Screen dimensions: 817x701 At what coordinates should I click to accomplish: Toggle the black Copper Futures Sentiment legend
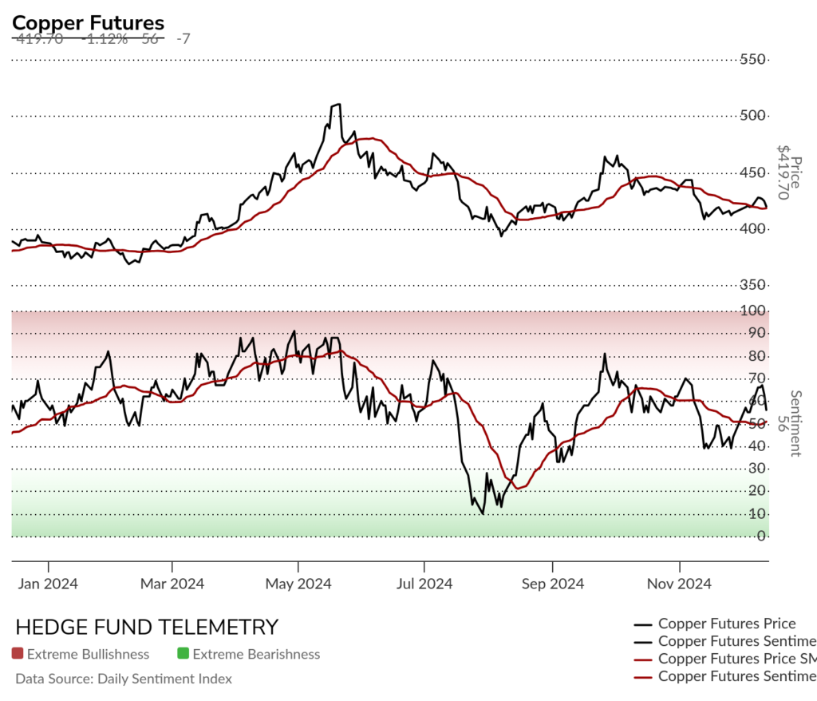click(x=725, y=641)
